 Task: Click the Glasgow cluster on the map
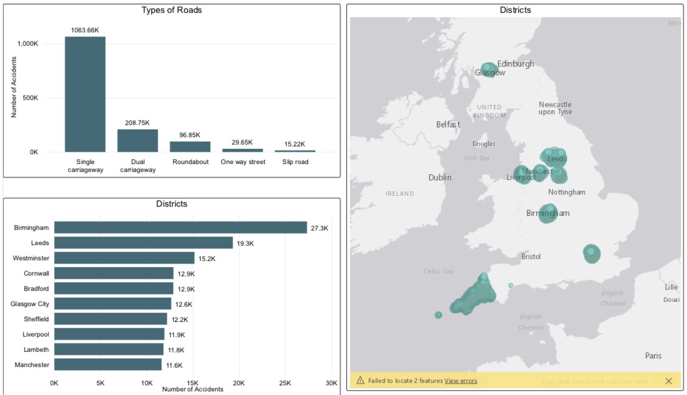pos(488,69)
